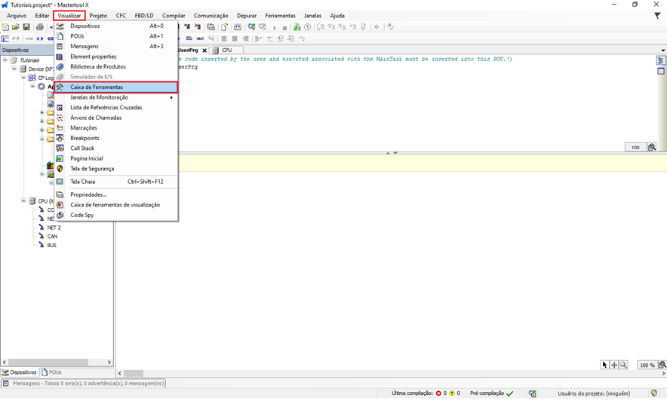This screenshot has width=667, height=413.
Task: Click Caixa de Ferramentas menu entry
Action: pos(97,87)
